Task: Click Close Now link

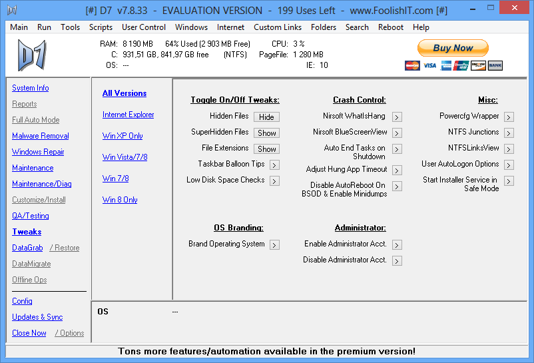Action: (29, 333)
